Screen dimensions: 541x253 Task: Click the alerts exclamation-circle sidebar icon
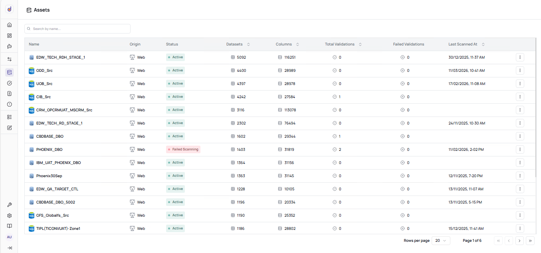[9, 104]
